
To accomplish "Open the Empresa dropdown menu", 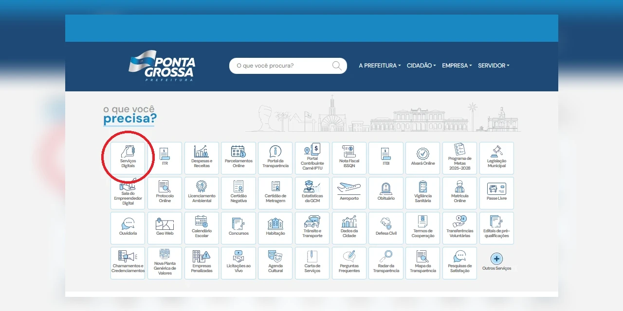I will pyautogui.click(x=457, y=66).
